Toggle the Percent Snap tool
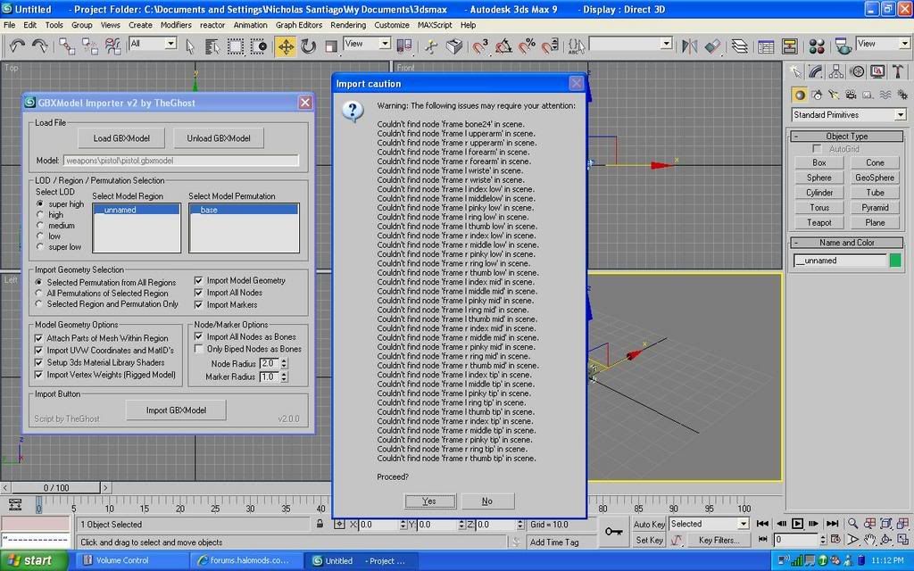 (527, 46)
